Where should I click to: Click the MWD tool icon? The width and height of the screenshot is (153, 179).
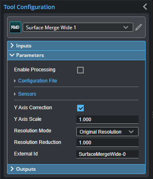coord(15,27)
